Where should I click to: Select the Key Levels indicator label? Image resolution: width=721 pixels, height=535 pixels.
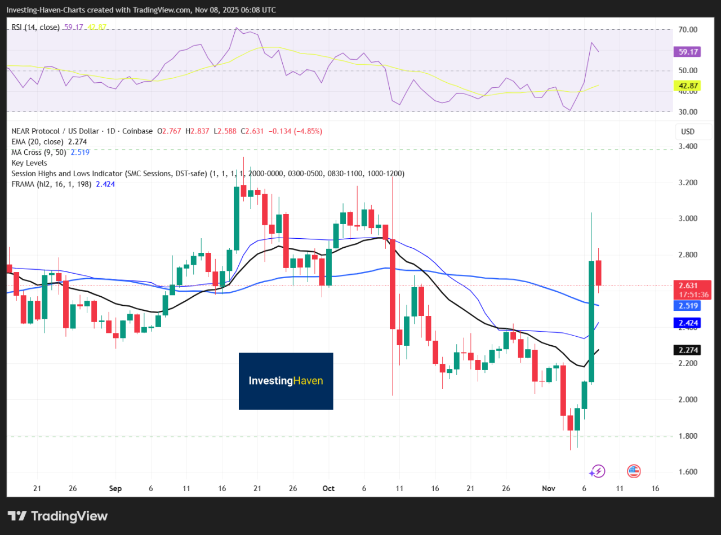pyautogui.click(x=29, y=163)
